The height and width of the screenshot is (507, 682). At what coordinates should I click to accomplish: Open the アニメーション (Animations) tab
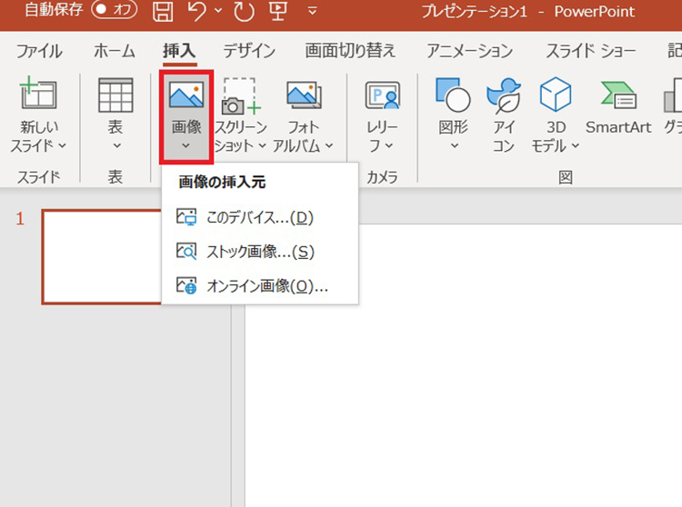[x=470, y=51]
